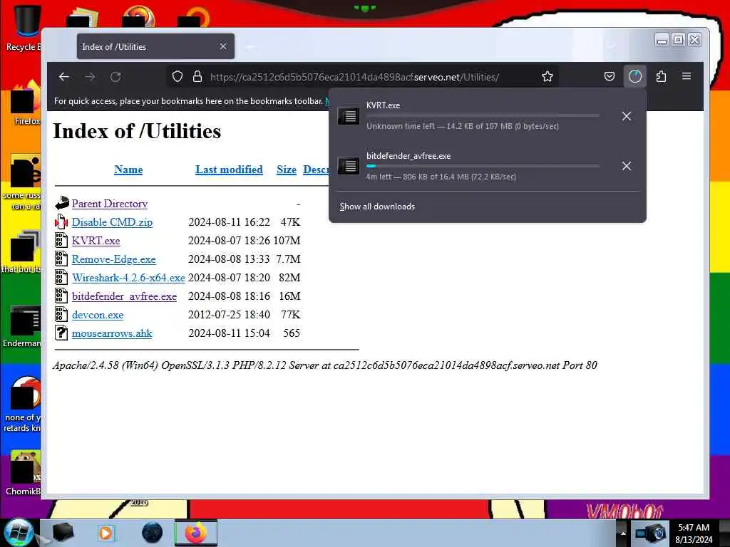Click the Apache server signature text

(325, 365)
